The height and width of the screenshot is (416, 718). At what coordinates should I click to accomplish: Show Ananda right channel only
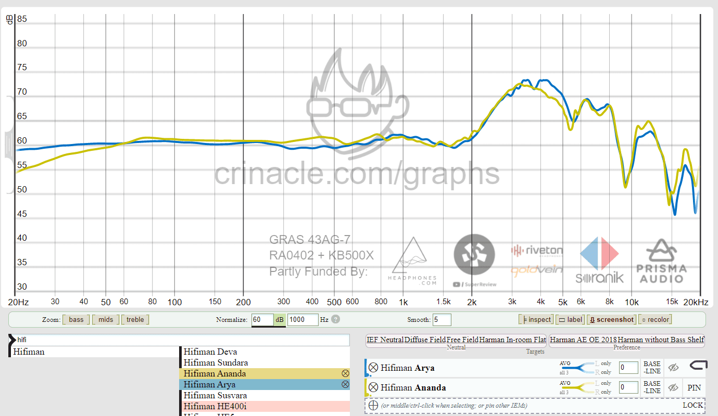603,392
